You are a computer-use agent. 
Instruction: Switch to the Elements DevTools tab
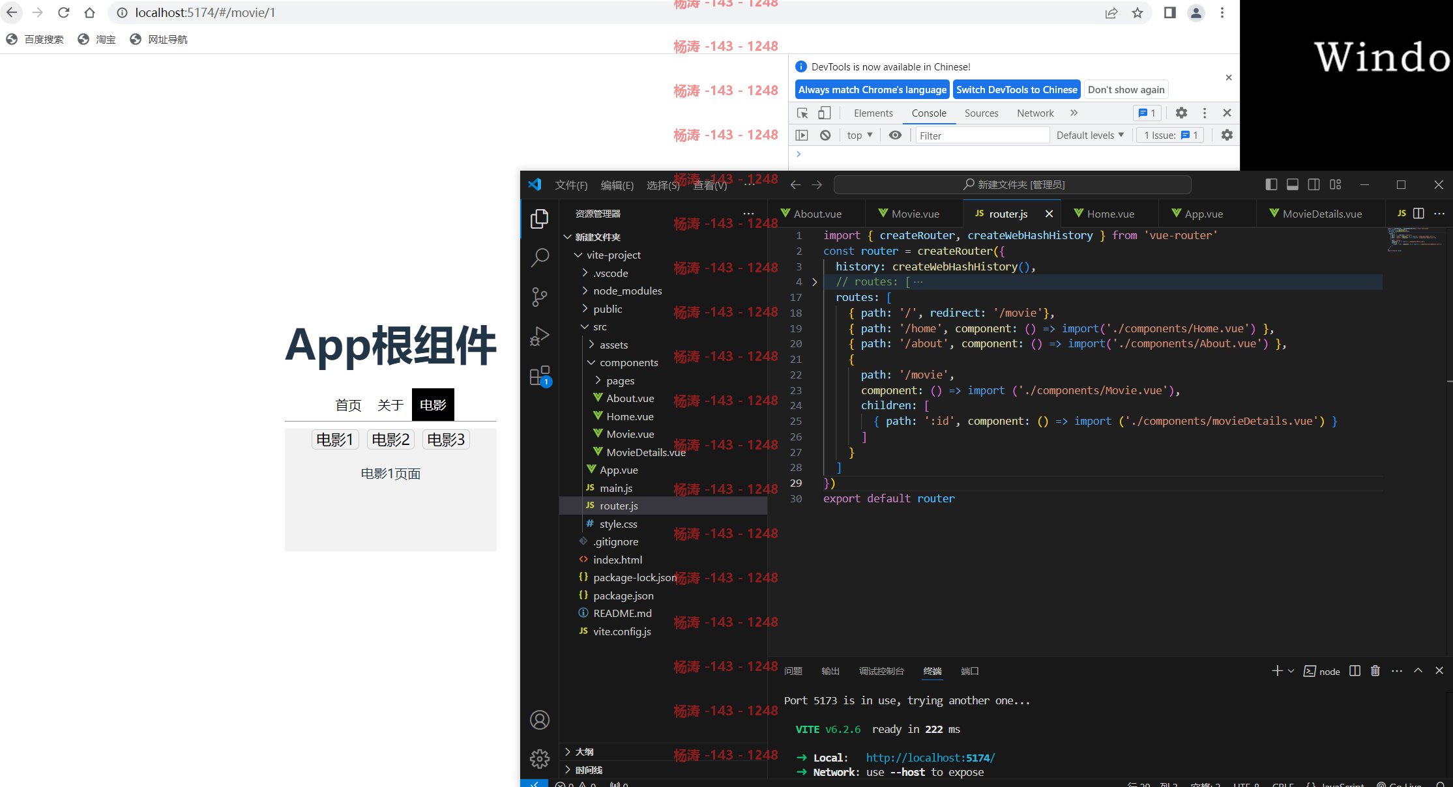tap(873, 113)
